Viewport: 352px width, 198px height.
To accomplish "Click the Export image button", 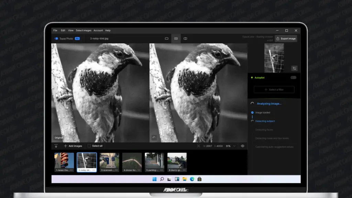I will click(286, 38).
